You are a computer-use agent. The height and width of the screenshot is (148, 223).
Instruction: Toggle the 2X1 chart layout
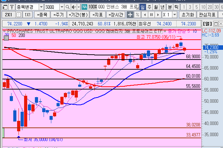[8, 15]
